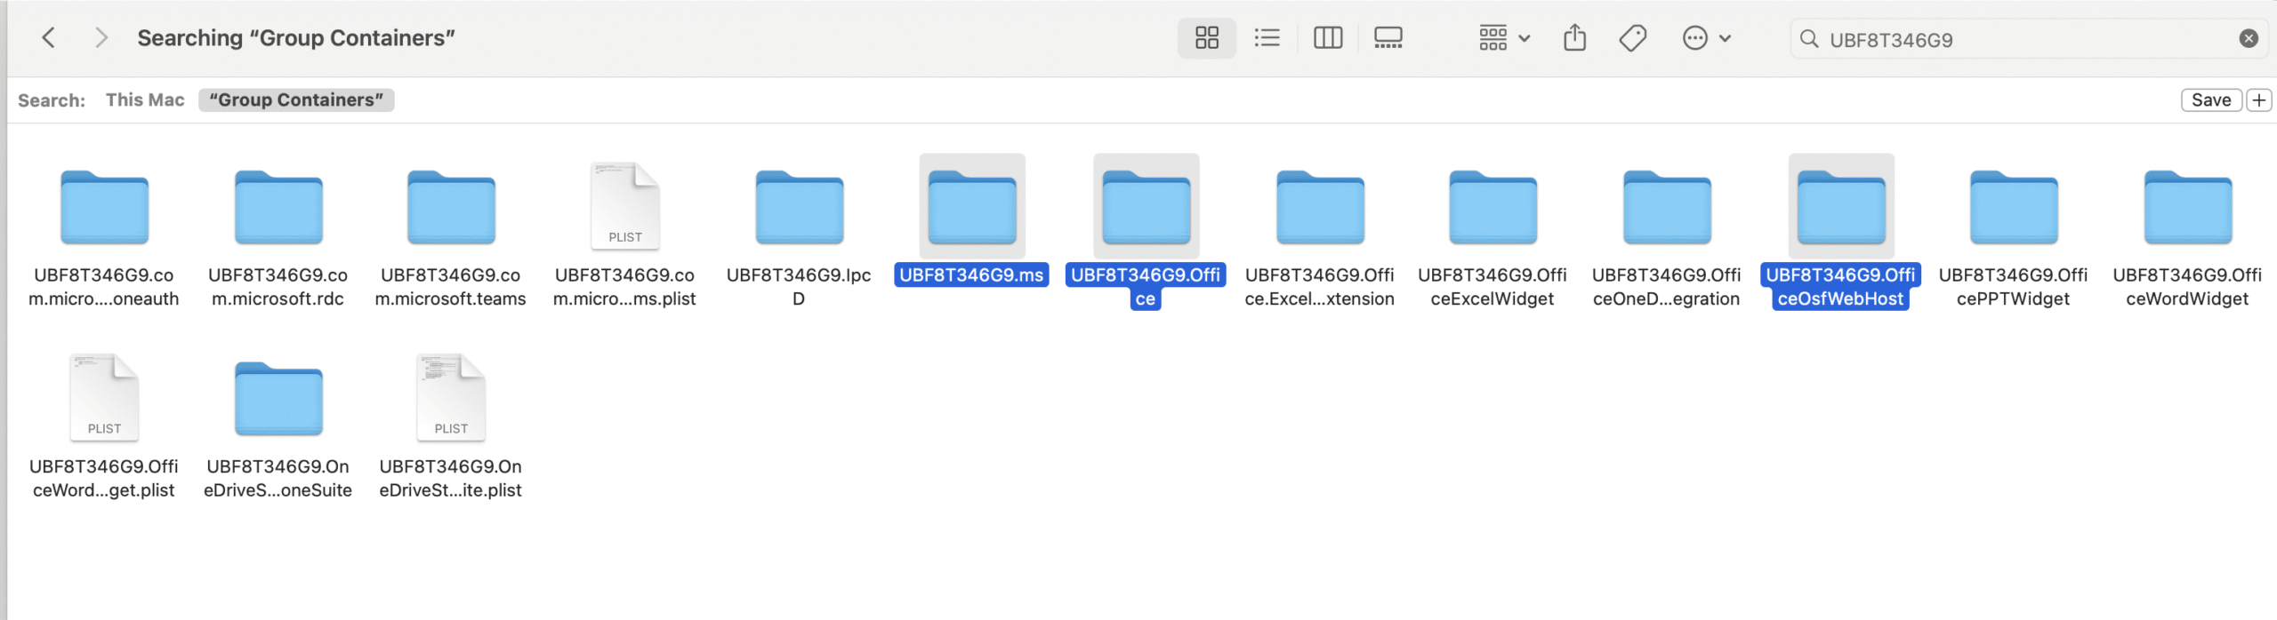The image size is (2277, 620).
Task: Select folder UBF8T346G9.com.micro....oneauth
Action: pos(104,208)
